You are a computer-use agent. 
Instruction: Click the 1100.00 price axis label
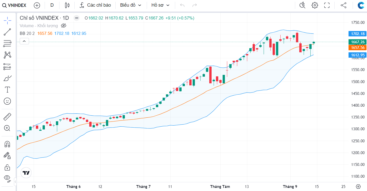point(358,176)
